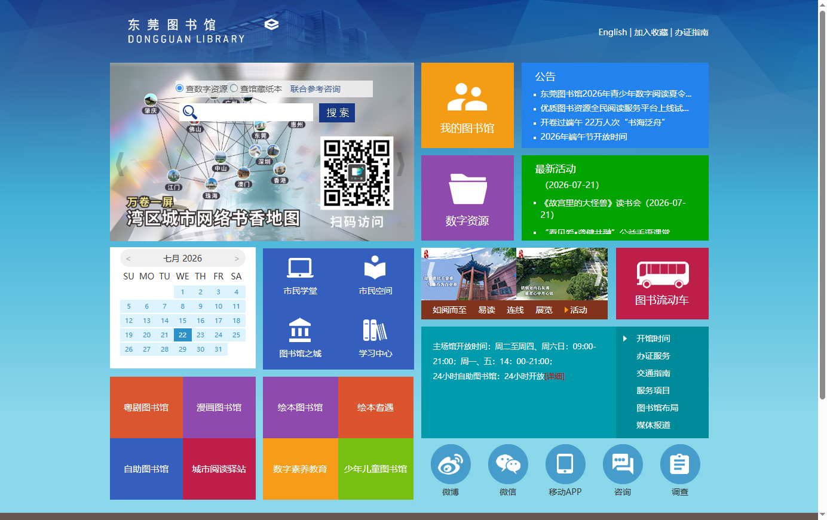The height and width of the screenshot is (520, 827).
Task: Open notice 2026年端午节开放时间
Action: pyautogui.click(x=584, y=137)
